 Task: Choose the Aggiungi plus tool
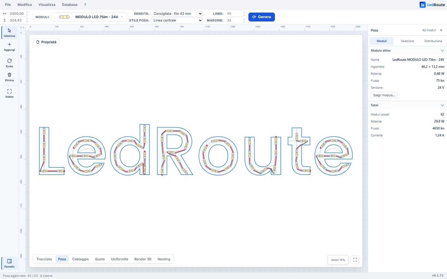(x=9, y=47)
